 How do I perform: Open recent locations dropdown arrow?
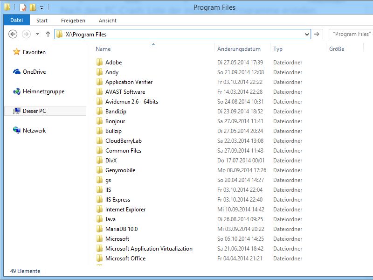37,34
